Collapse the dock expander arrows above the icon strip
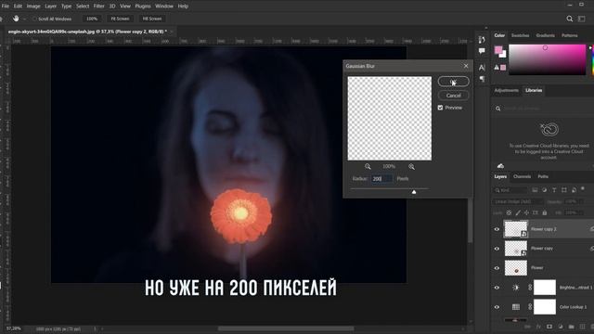The height and width of the screenshot is (334, 594). (486, 28)
